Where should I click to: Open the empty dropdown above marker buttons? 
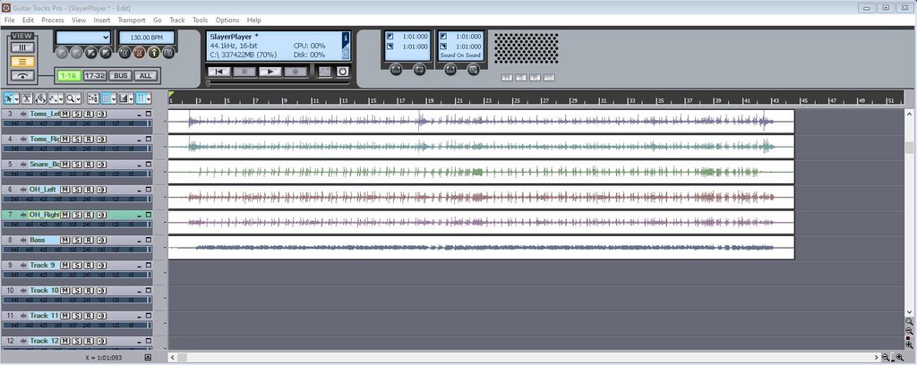click(82, 38)
